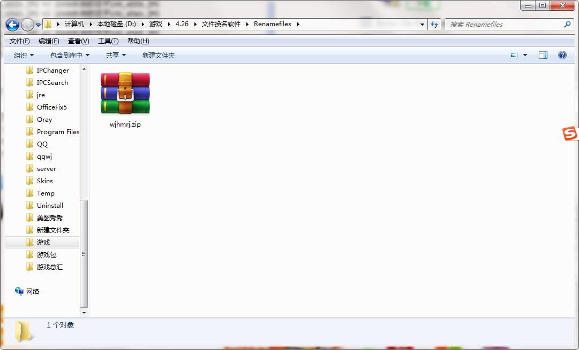Viewport: 579px width, 350px height.
Task: Click the 游戏 breadcrumb in address bar
Action: point(155,24)
